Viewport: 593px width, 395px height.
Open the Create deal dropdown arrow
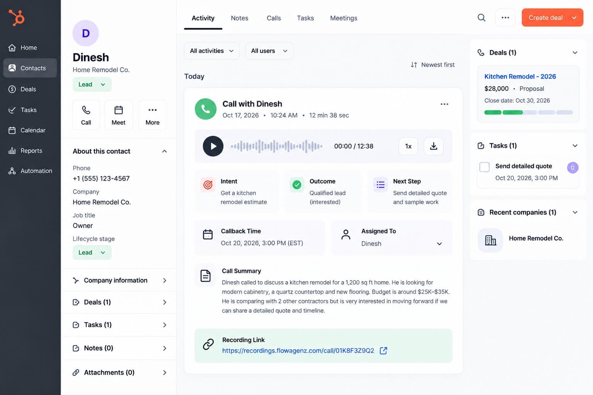pos(575,18)
